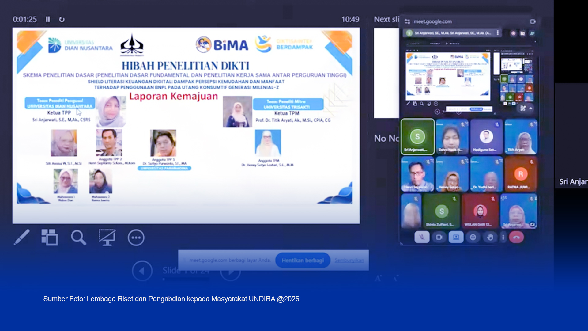This screenshot has width=588, height=331.
Task: Click the Hentikan berbagi button
Action: coord(303,261)
